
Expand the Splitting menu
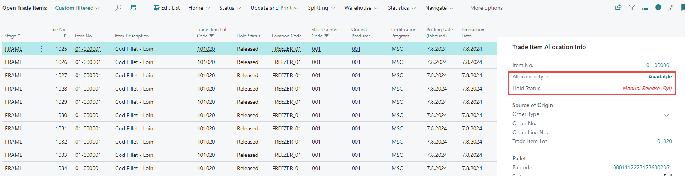point(321,8)
